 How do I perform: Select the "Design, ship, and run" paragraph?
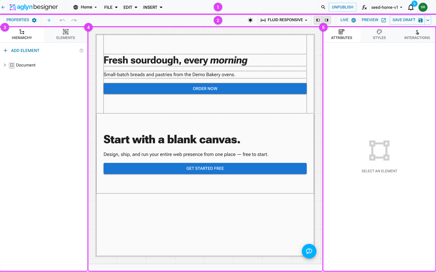(186, 154)
